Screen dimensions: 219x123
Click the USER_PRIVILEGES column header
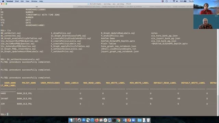(x=50, y=83)
